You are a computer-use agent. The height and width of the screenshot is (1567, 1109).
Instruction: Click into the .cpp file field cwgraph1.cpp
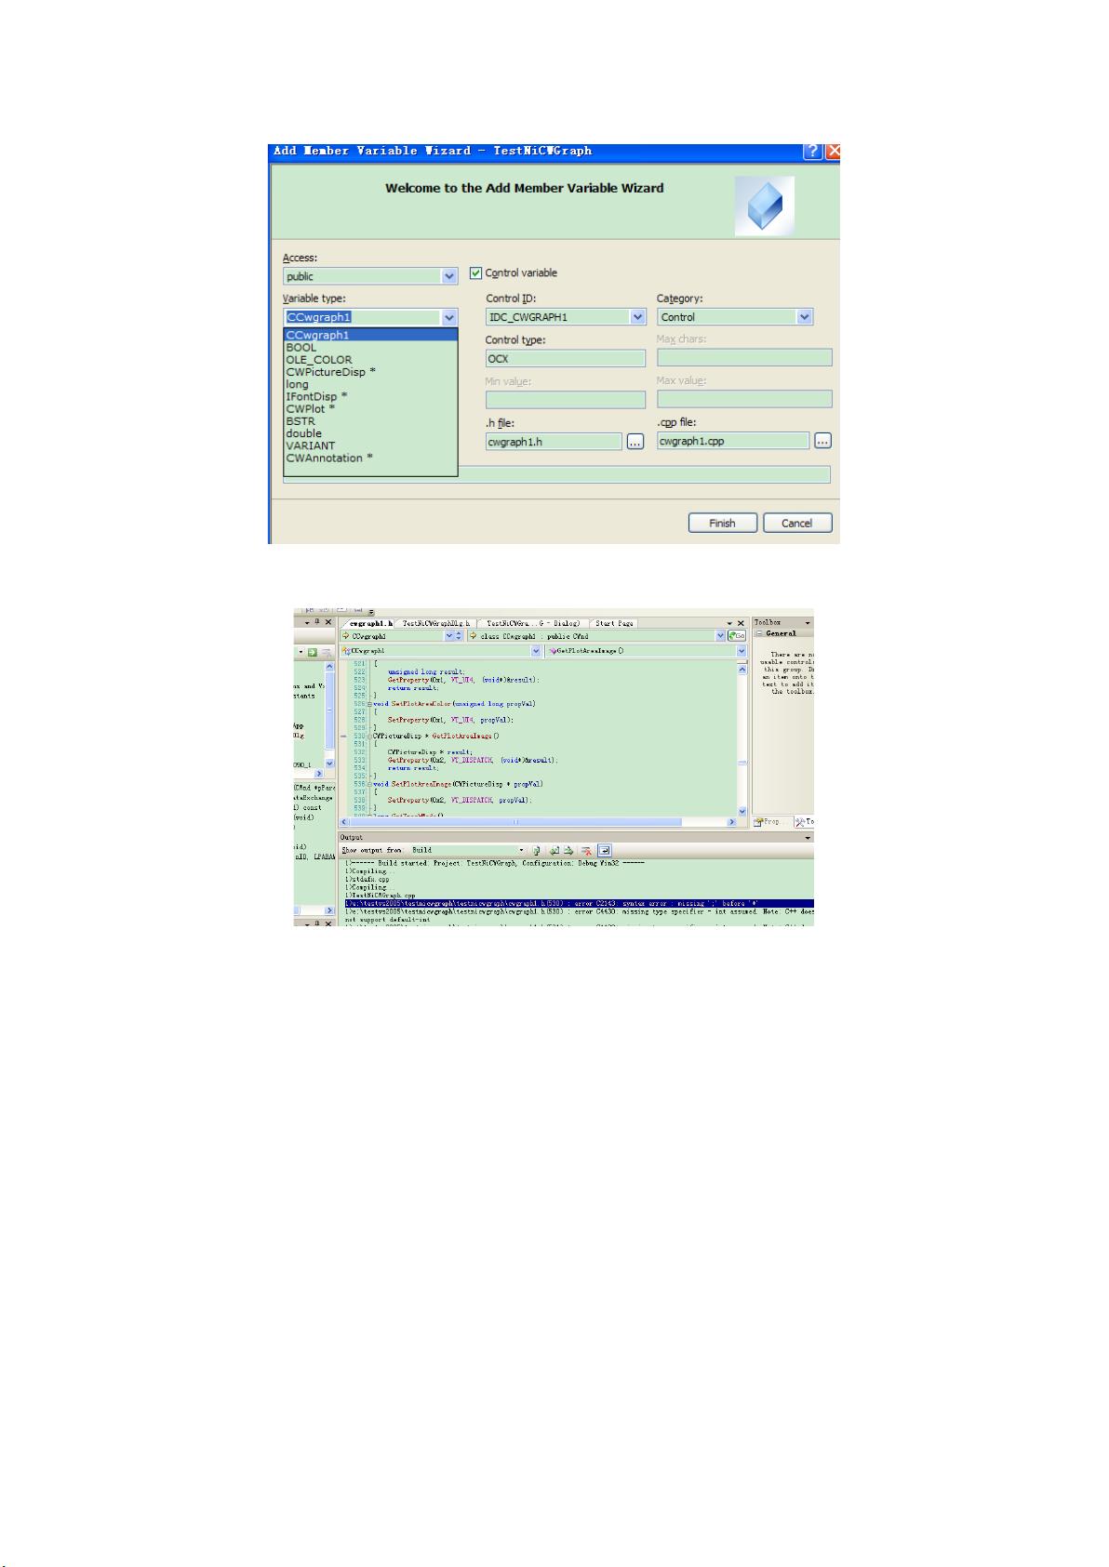(x=733, y=441)
